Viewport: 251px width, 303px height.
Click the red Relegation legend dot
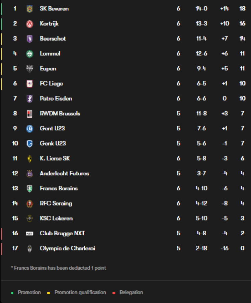[x=114, y=293]
